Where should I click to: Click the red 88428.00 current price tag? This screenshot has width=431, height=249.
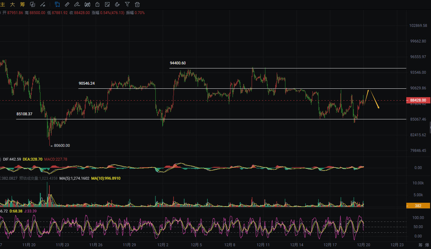click(x=418, y=100)
